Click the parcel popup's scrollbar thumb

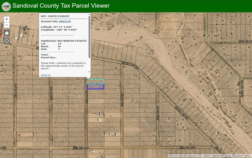(89, 37)
